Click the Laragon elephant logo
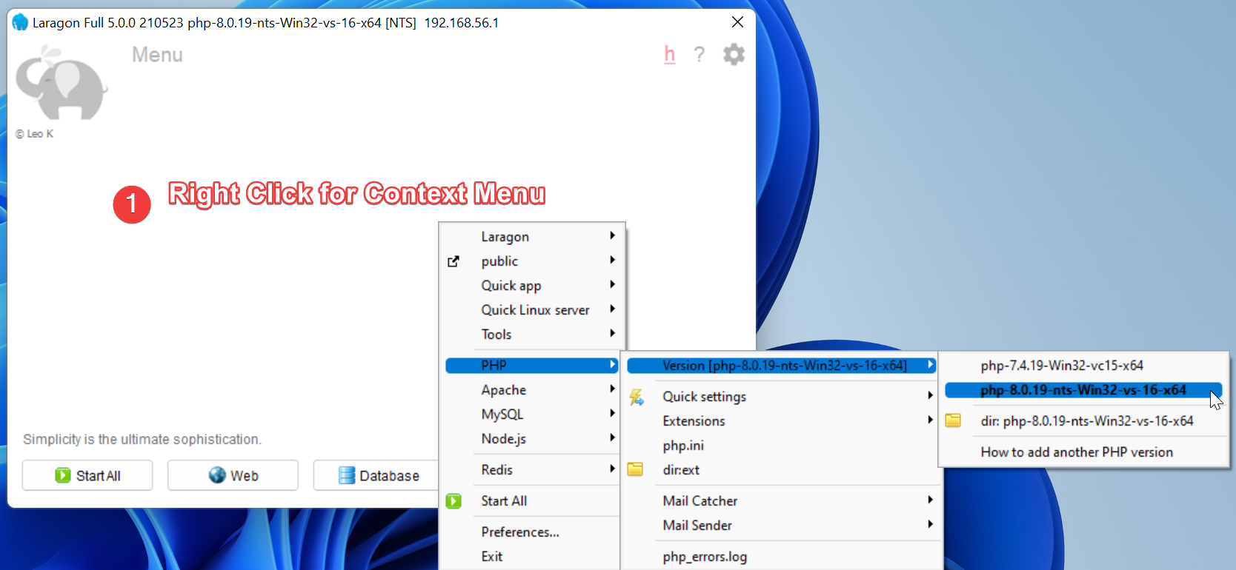This screenshot has height=570, width=1236. [62, 82]
